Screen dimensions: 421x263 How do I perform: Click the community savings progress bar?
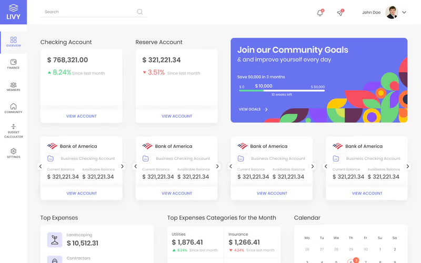282,90
